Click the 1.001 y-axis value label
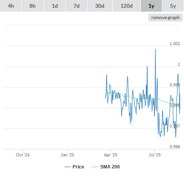The height and width of the screenshot is (177, 184). pyautogui.click(x=175, y=44)
